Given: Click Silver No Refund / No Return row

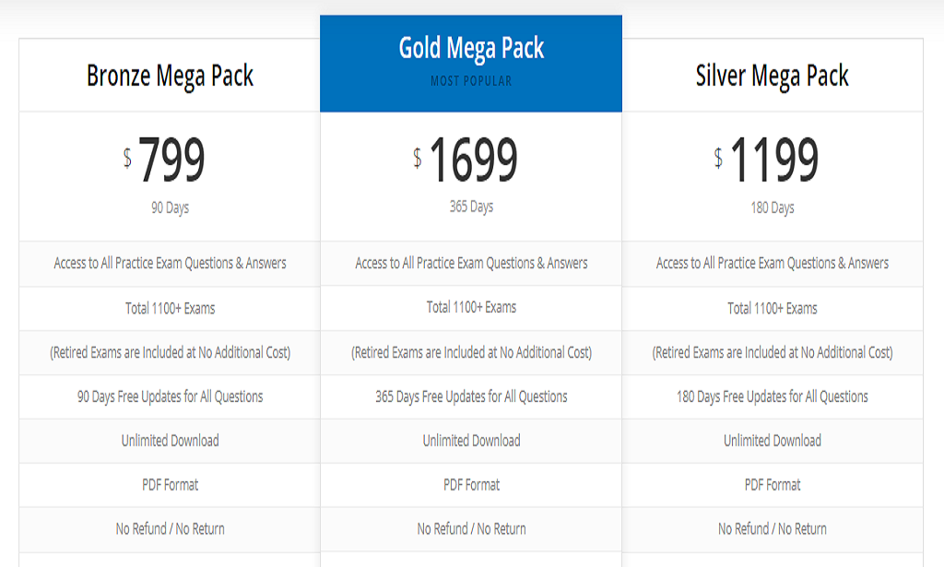Looking at the screenshot, I should tap(772, 529).
